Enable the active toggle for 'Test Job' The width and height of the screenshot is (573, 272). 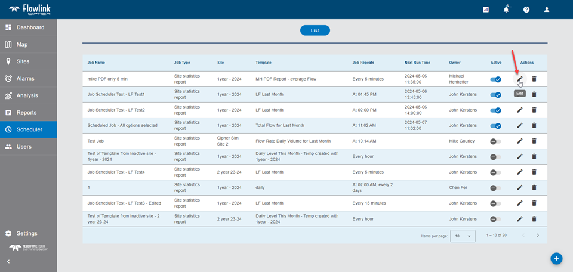[x=495, y=141]
